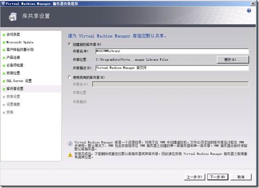Click the disabled existing share name field
This screenshot has height=188, width=259.
tap(170, 84)
